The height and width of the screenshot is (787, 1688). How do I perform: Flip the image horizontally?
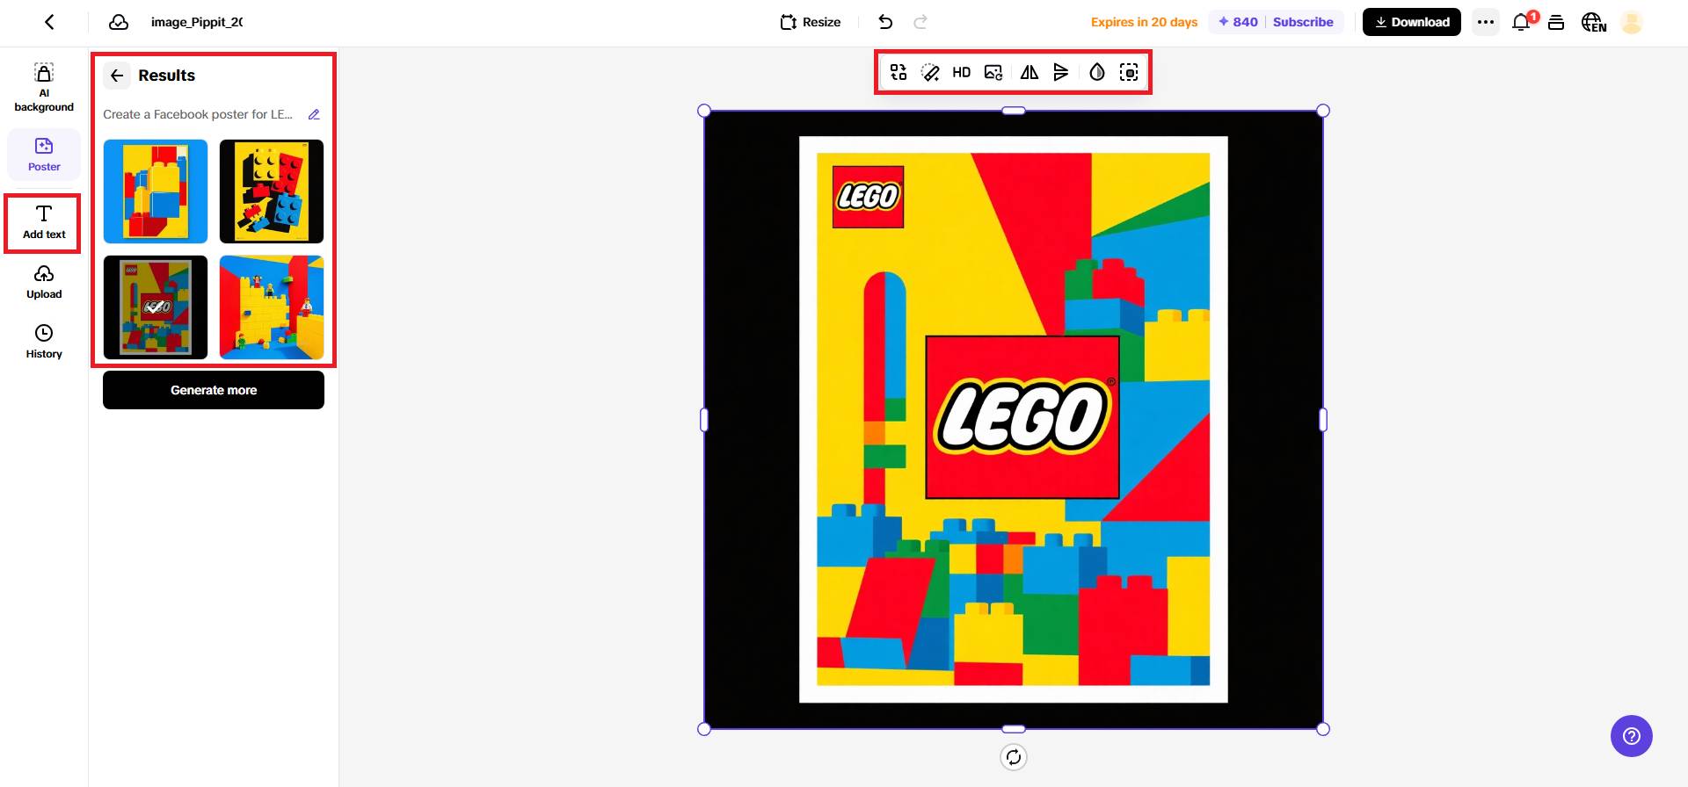[1029, 72]
